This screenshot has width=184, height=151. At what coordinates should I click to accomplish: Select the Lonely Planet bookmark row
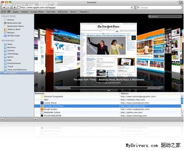108,103
